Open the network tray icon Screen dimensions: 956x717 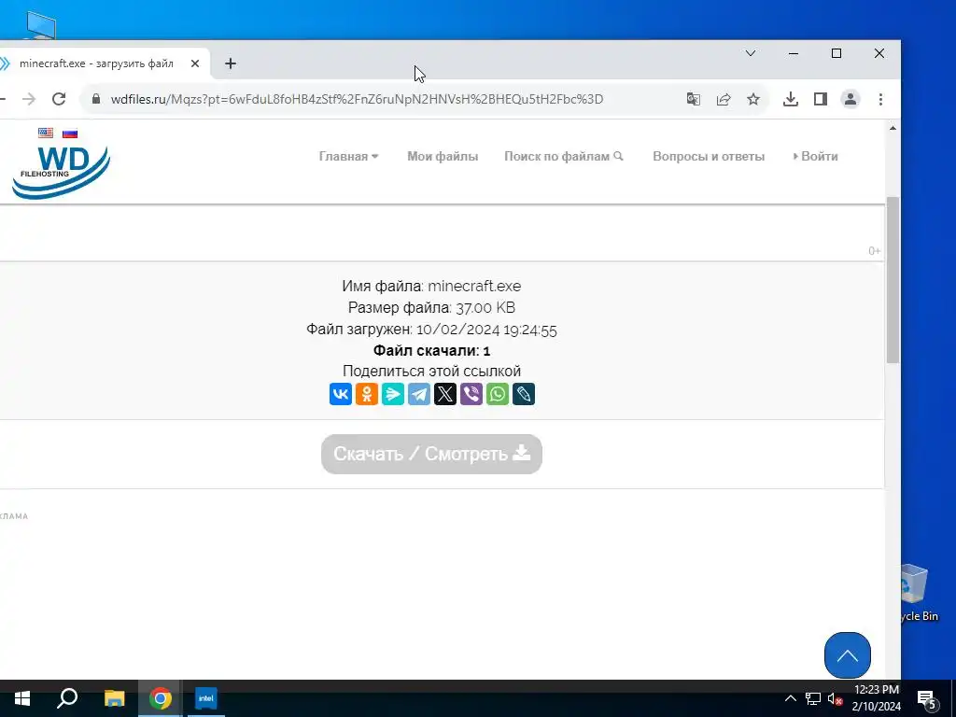[813, 698]
